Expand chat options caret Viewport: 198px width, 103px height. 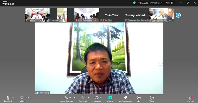coord(89,98)
